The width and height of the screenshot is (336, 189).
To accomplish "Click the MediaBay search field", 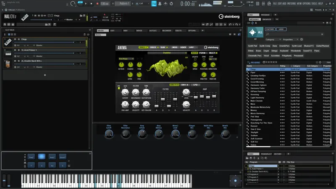I will pos(294,34).
